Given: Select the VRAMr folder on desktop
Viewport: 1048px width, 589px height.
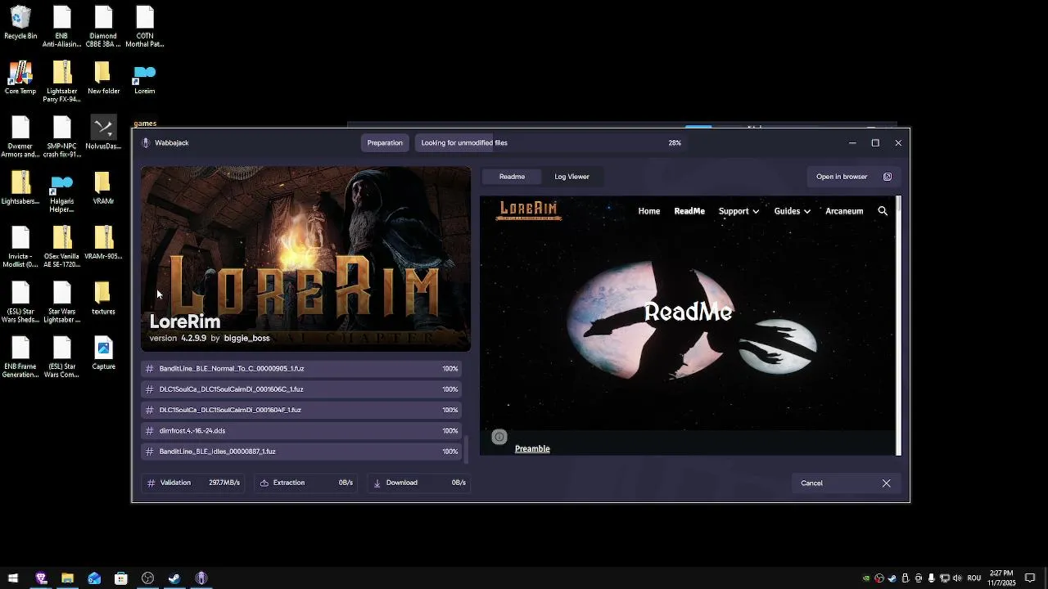Looking at the screenshot, I should 103,187.
